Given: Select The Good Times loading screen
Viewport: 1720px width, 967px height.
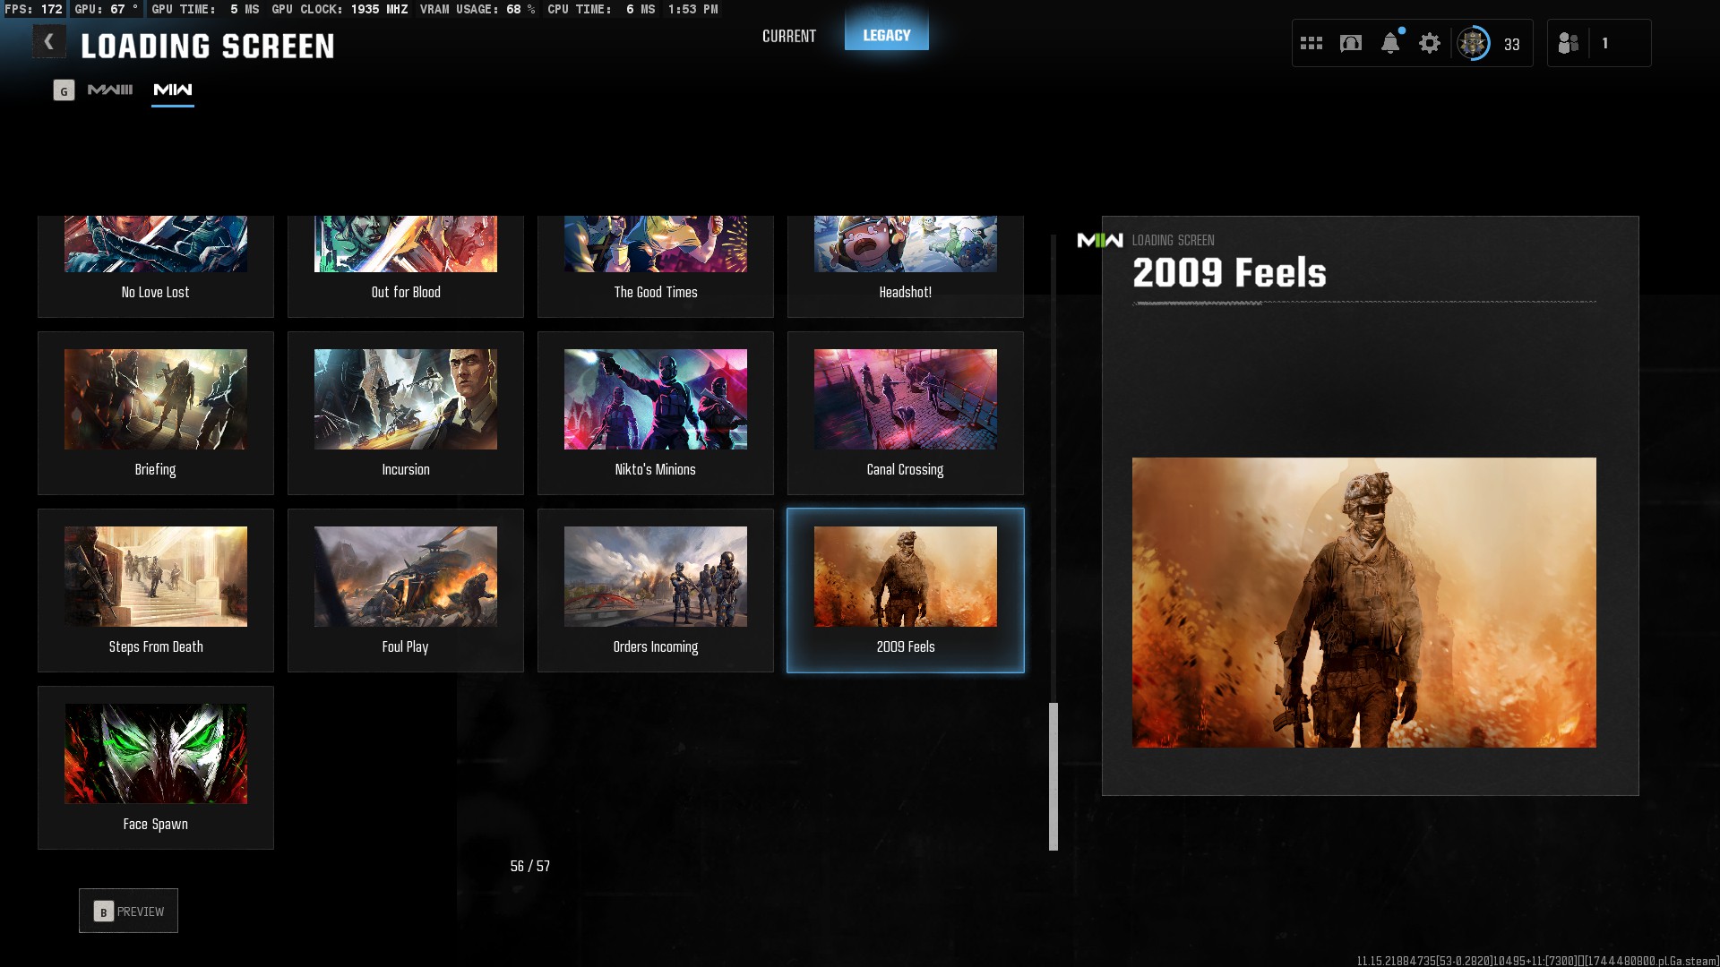Looking at the screenshot, I should point(656,266).
